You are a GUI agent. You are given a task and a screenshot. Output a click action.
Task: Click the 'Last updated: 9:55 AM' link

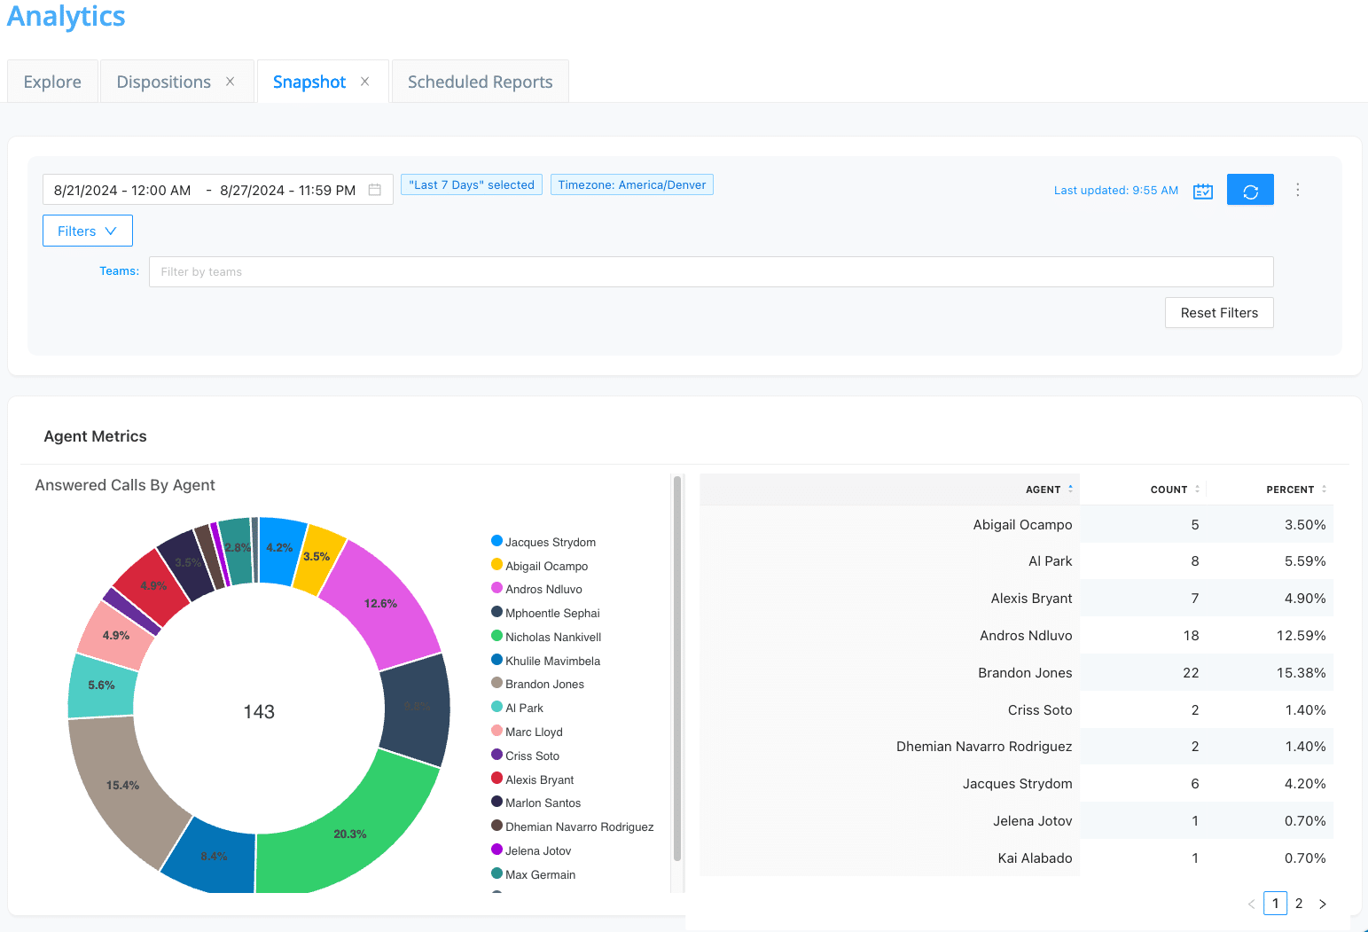click(1115, 190)
